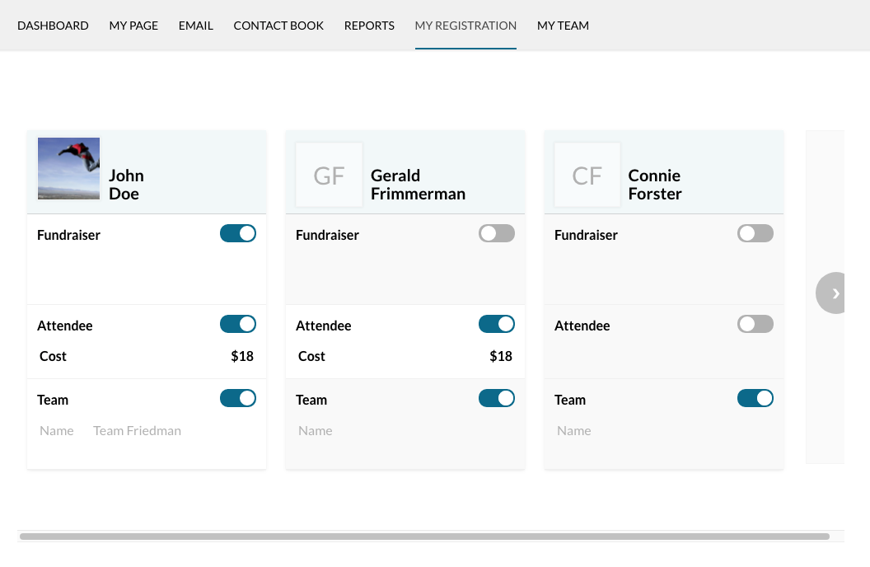
Task: Turn off Gerald Frimmerman's Attendee toggle
Action: pyautogui.click(x=497, y=324)
